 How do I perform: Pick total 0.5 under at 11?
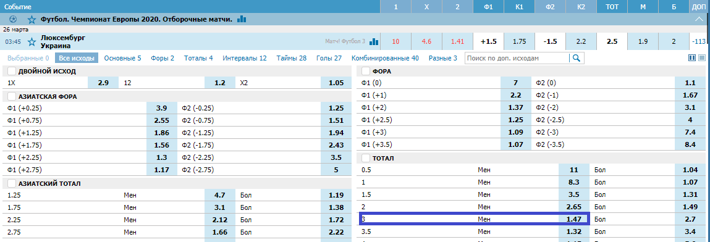click(x=573, y=170)
